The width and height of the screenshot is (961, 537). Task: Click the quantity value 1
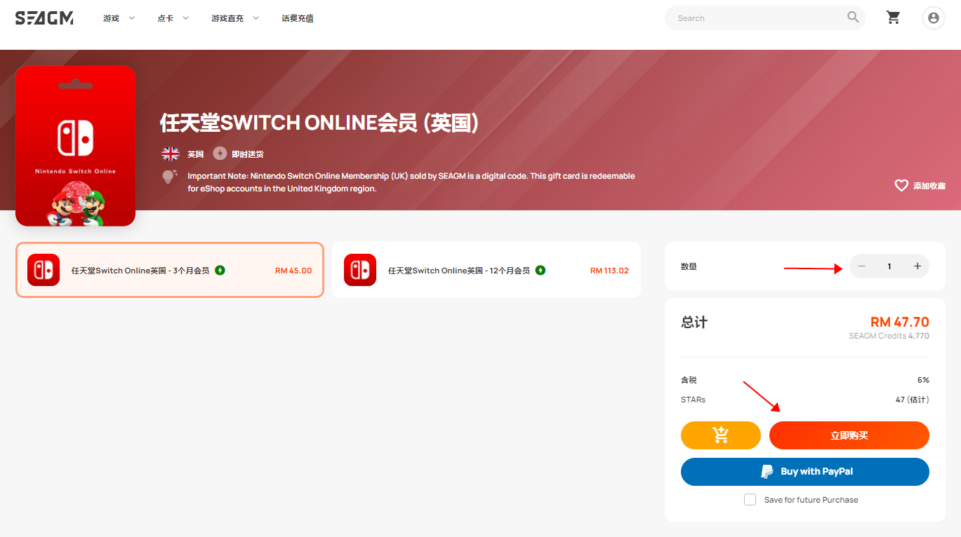[889, 266]
